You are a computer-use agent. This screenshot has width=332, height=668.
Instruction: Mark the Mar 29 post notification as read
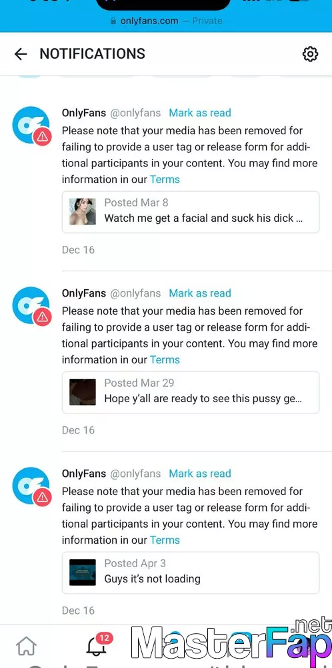tap(200, 293)
